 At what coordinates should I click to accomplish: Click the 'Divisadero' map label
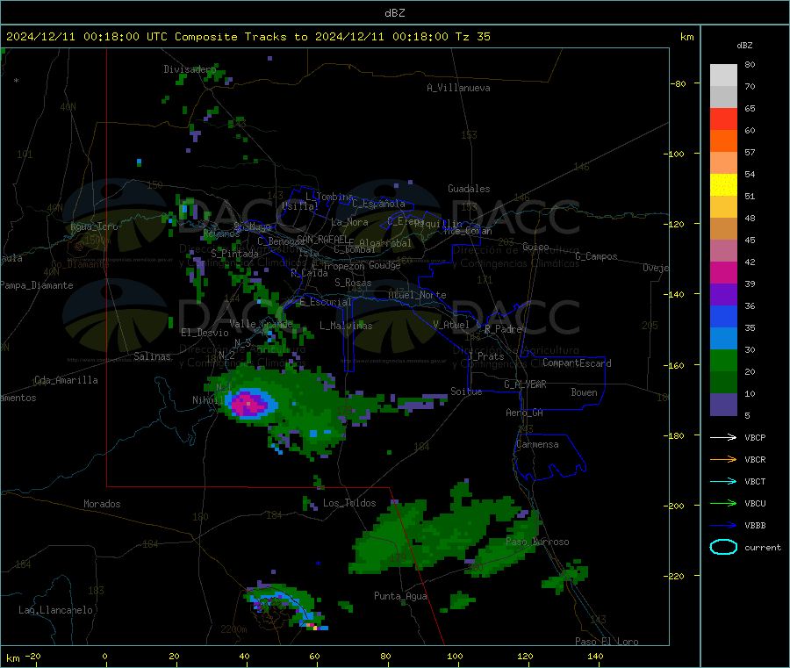[190, 69]
